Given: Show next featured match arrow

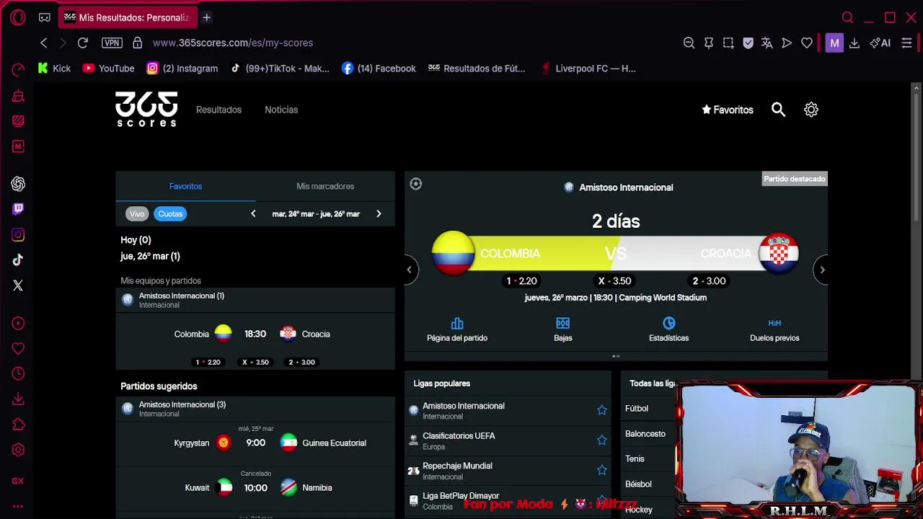Looking at the screenshot, I should tap(822, 270).
